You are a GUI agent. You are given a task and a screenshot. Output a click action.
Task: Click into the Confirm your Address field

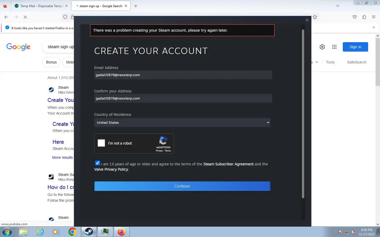coord(183,98)
